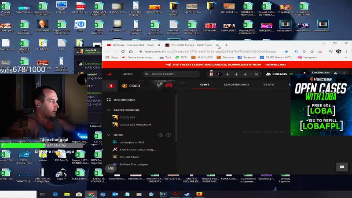Viewport: 352px width, 198px height.
Task: Open CS:GO game icon on taskbar
Action: point(199,194)
